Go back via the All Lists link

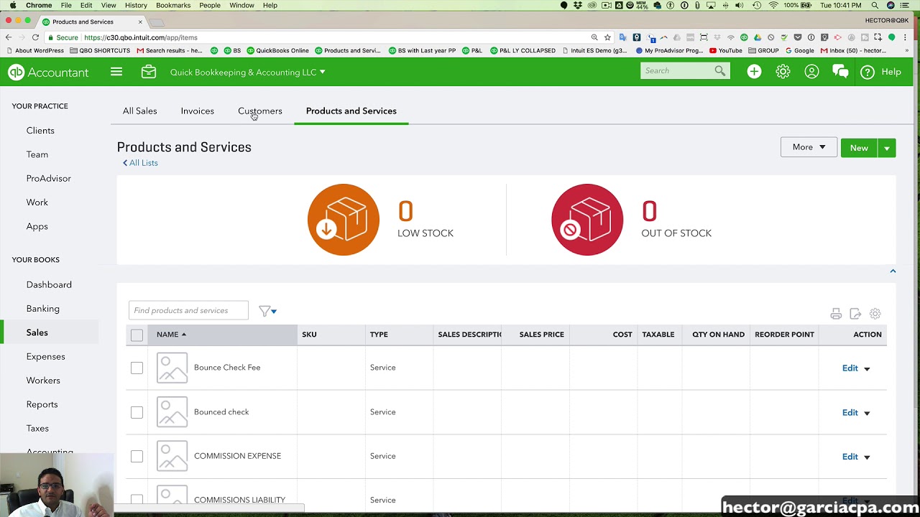point(140,163)
